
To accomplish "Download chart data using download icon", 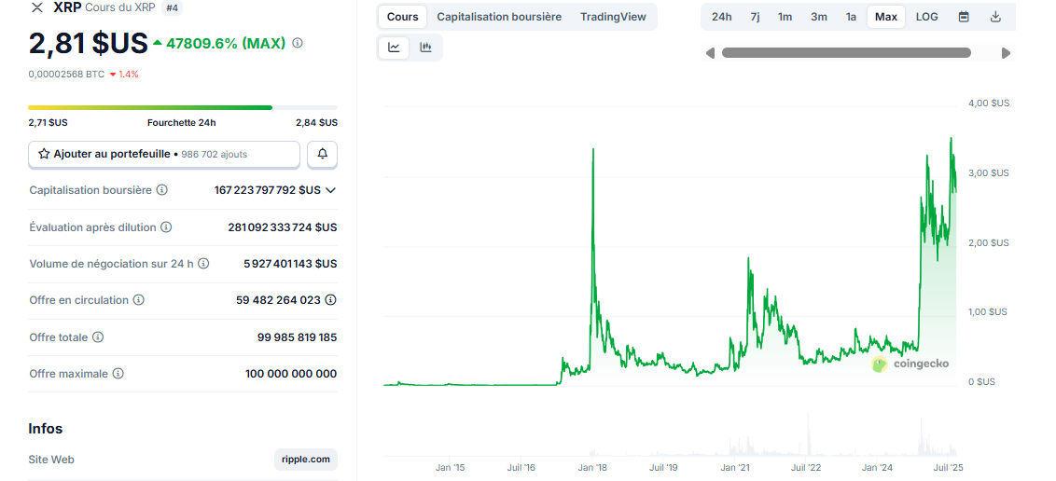I will [x=996, y=17].
